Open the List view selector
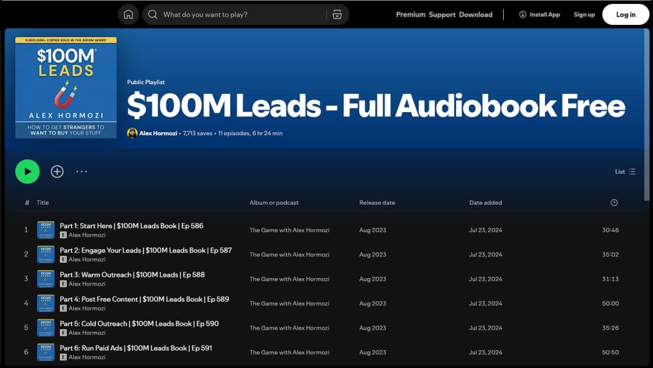 pos(625,171)
